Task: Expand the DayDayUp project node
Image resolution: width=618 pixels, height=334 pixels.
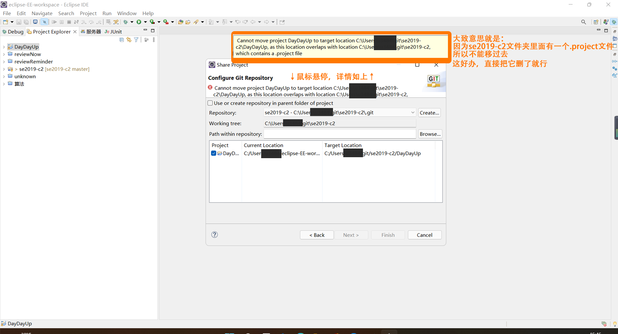Action: [x=3, y=47]
